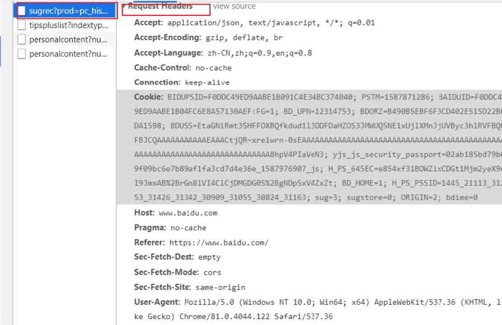Click the Cache-Control no-cache value

click(214, 68)
